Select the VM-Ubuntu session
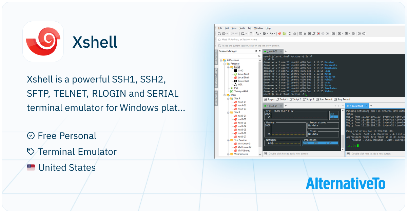The height and width of the screenshot is (213, 407). pos(241,150)
